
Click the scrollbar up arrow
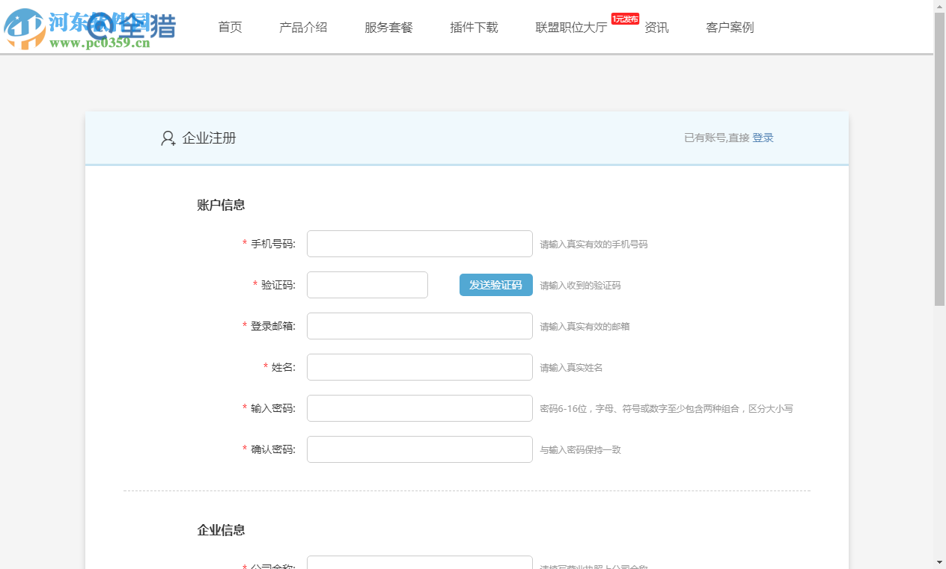[939, 5]
